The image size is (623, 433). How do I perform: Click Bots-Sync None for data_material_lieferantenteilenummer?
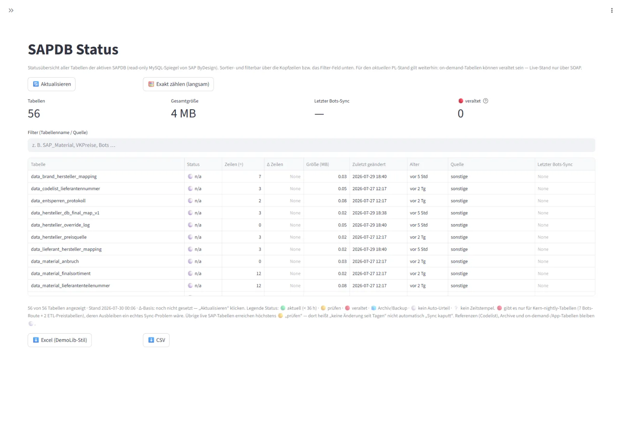click(x=565, y=285)
